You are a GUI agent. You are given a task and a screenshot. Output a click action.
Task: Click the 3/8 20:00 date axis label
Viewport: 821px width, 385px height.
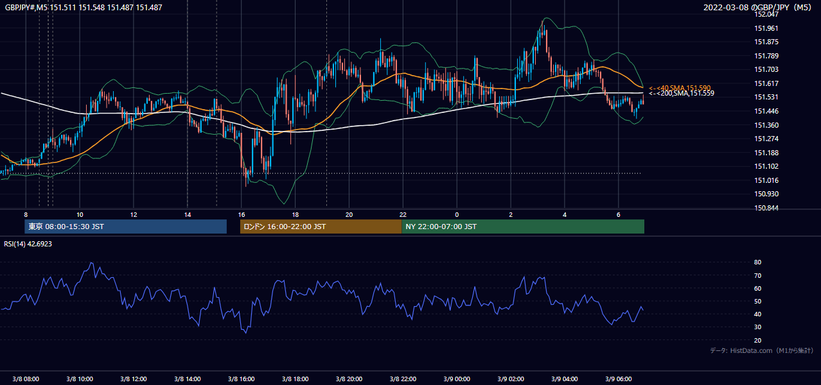(349, 379)
